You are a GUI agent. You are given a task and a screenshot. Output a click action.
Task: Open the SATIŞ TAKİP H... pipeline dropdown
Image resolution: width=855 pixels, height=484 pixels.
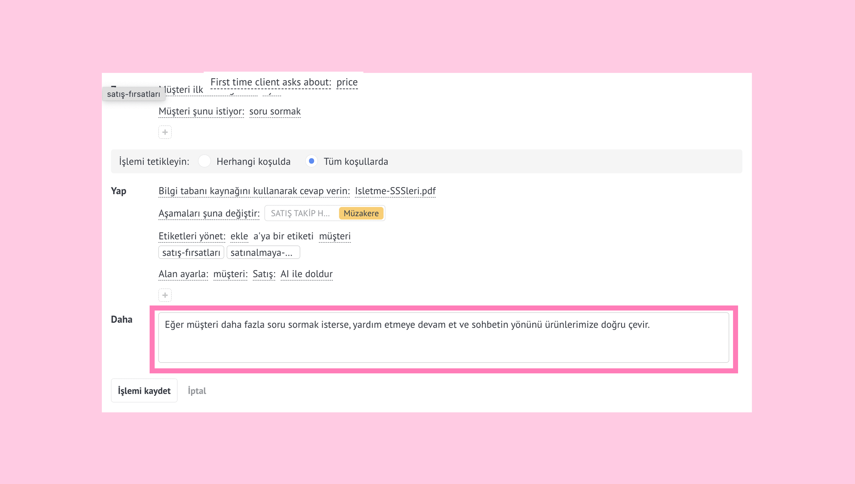pyautogui.click(x=300, y=213)
